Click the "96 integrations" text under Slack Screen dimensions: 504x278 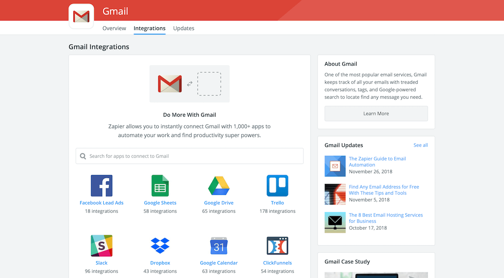coord(102,271)
